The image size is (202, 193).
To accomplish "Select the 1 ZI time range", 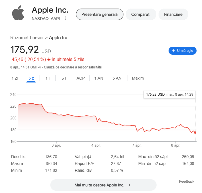I will click(x=15, y=78).
